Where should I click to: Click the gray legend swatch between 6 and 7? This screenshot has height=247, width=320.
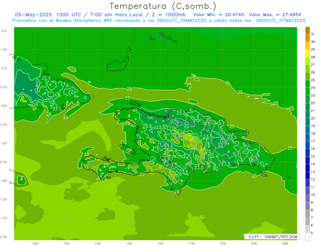(307, 221)
